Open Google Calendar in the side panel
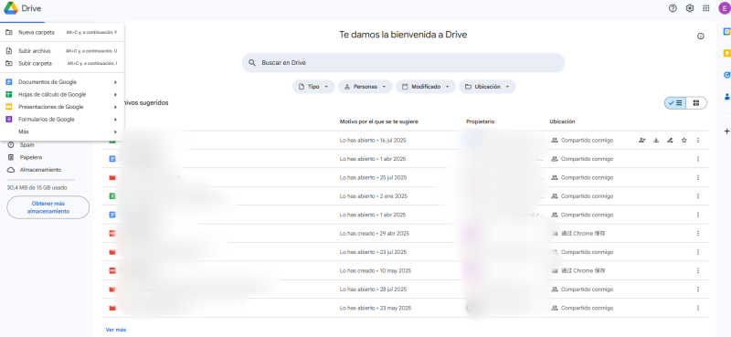Screen dimensions: 731x337 726,31
